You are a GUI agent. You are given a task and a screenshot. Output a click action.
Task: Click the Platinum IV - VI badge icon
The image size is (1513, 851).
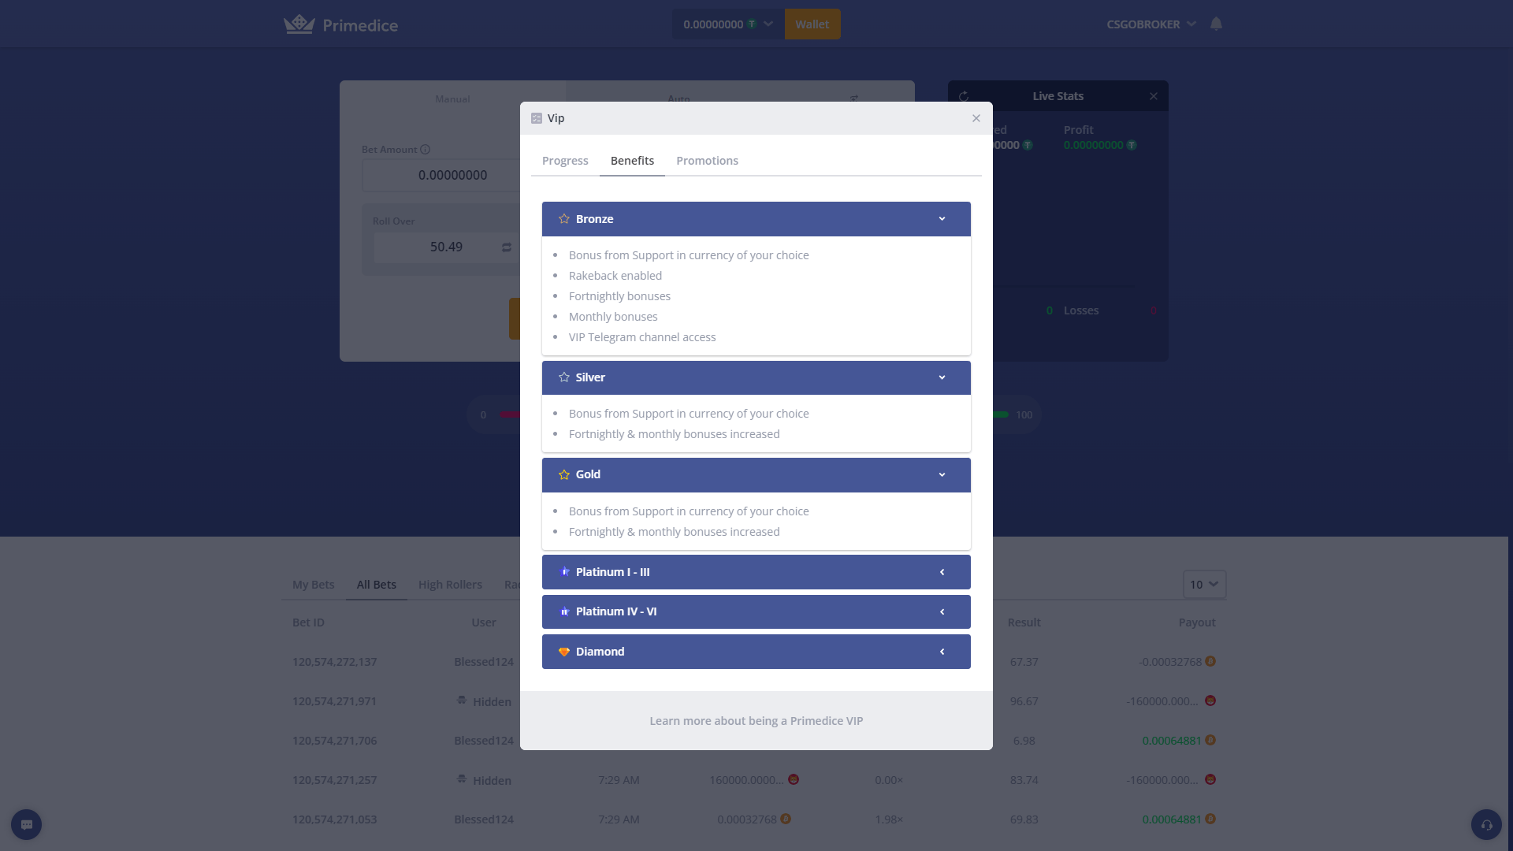[564, 611]
